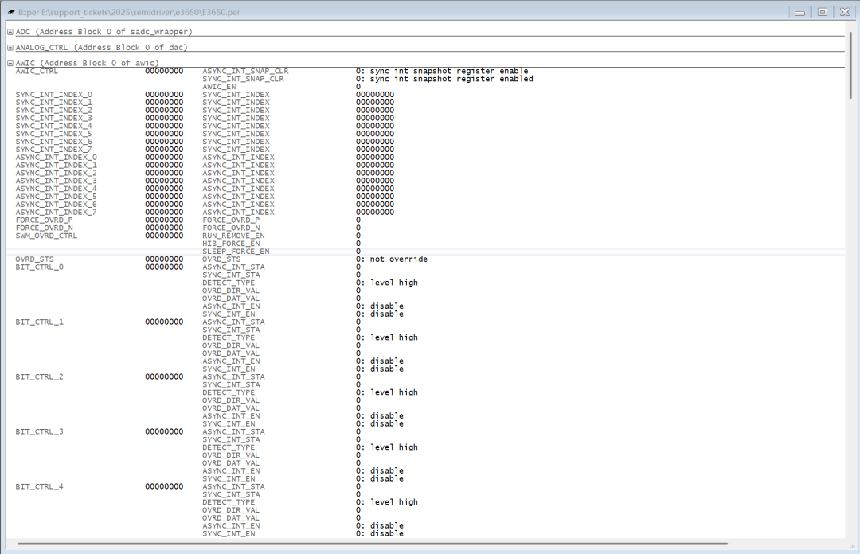
Task: Select the SWM_OVRD_CTRL register name
Action: coord(46,236)
